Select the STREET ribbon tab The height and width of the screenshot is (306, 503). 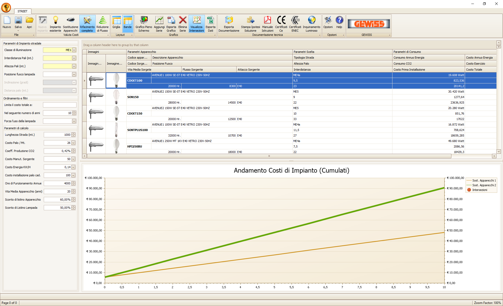23,11
